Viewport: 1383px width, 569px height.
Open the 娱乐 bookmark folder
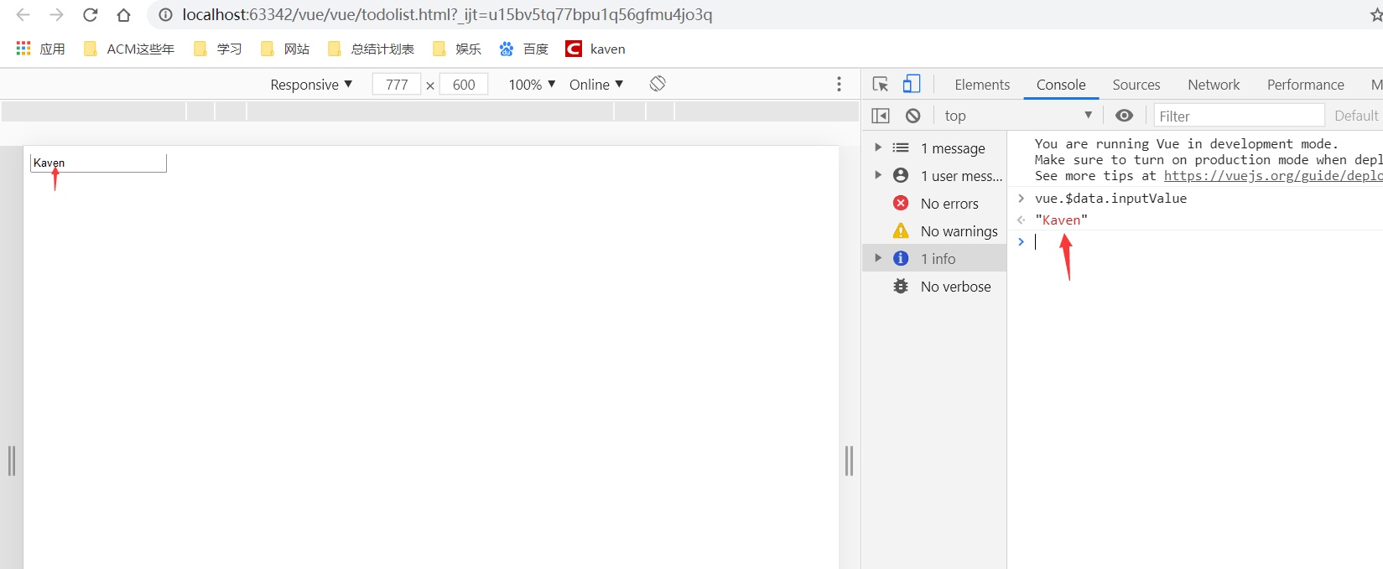[457, 49]
